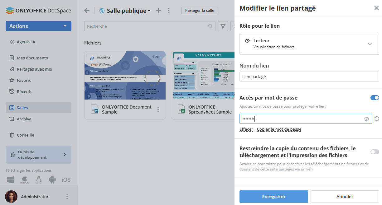Create new content with the plus icon

158,10
